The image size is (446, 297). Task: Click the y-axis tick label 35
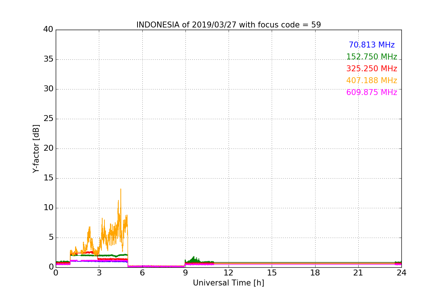pyautogui.click(x=48, y=59)
